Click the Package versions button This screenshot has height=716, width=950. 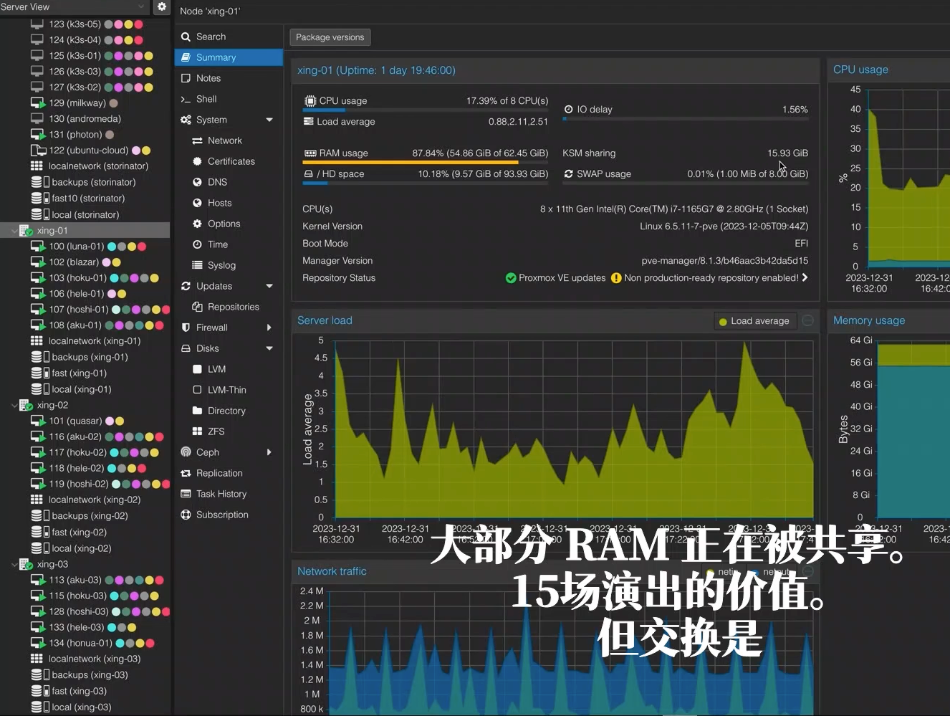click(x=330, y=37)
